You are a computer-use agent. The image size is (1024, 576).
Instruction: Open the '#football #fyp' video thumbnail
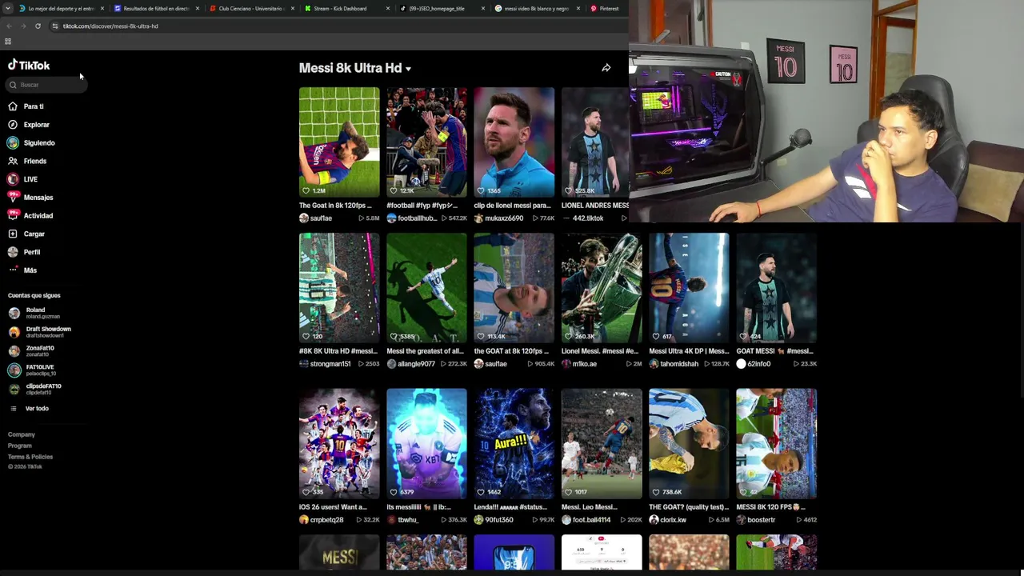pyautogui.click(x=426, y=142)
